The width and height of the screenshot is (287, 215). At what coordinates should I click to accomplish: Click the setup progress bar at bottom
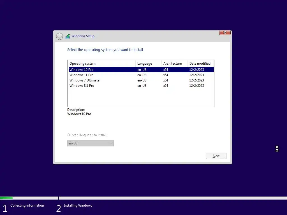pyautogui.click(x=143, y=198)
